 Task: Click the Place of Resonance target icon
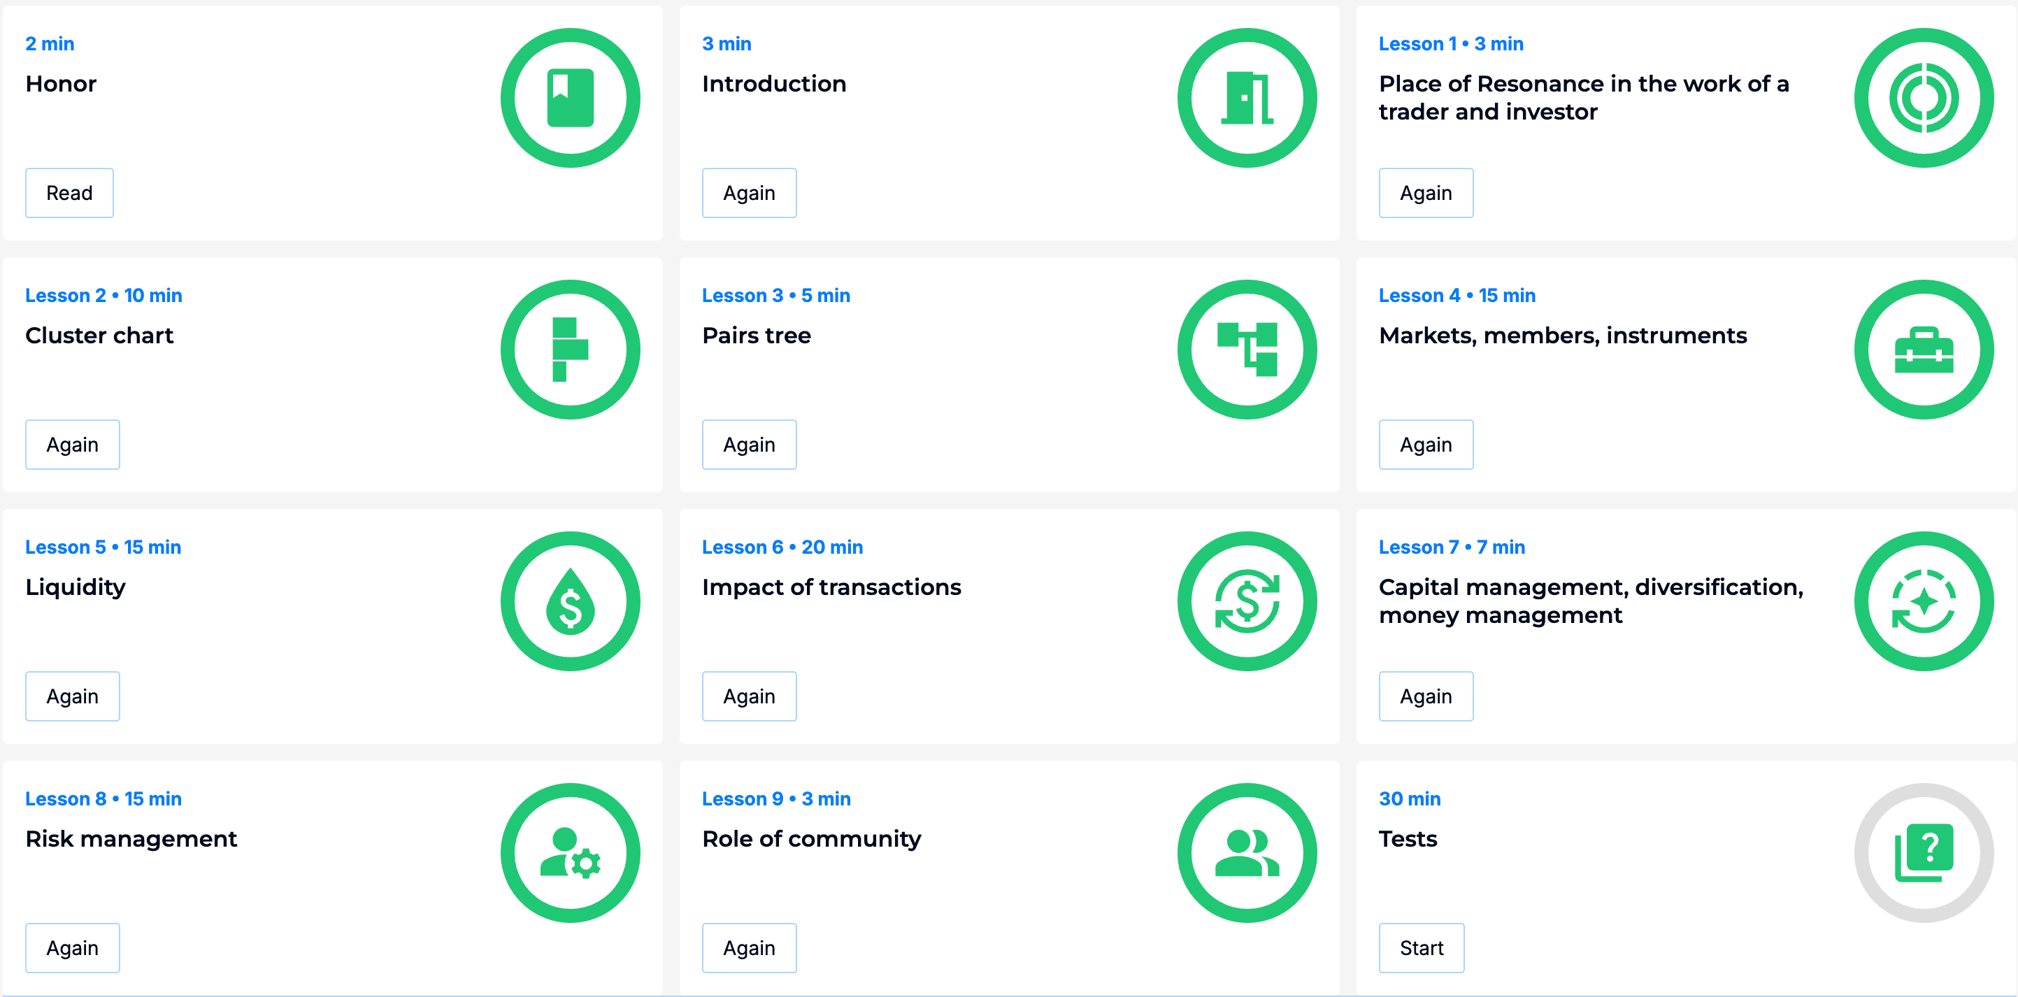click(x=1924, y=98)
